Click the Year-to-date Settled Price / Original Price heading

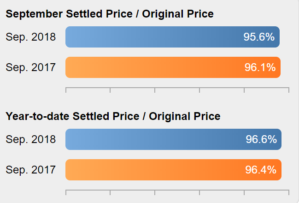click(113, 116)
